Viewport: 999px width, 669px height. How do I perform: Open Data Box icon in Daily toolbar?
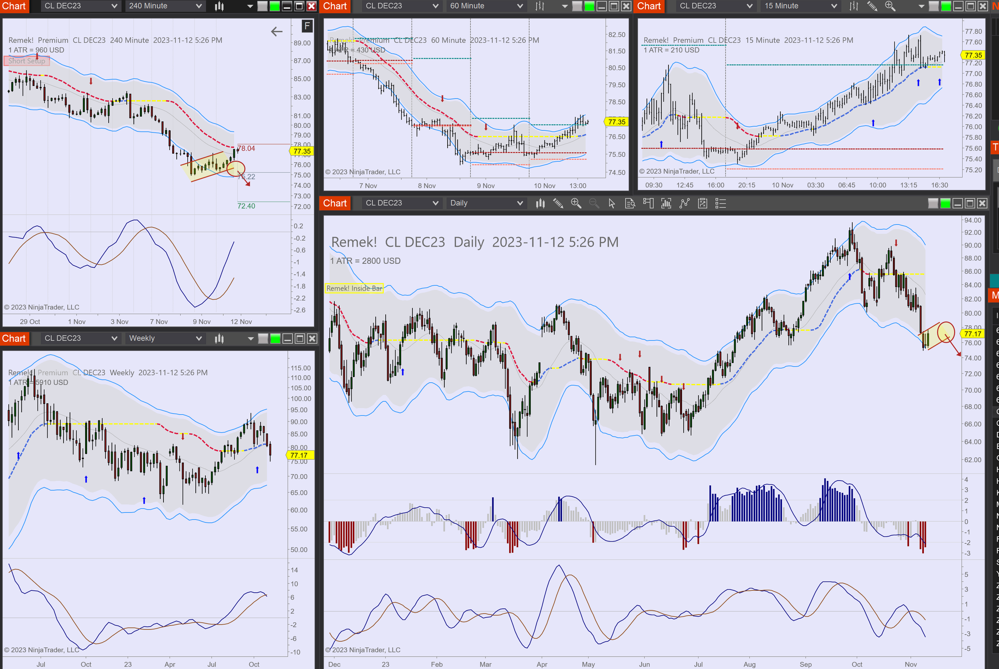coord(630,204)
